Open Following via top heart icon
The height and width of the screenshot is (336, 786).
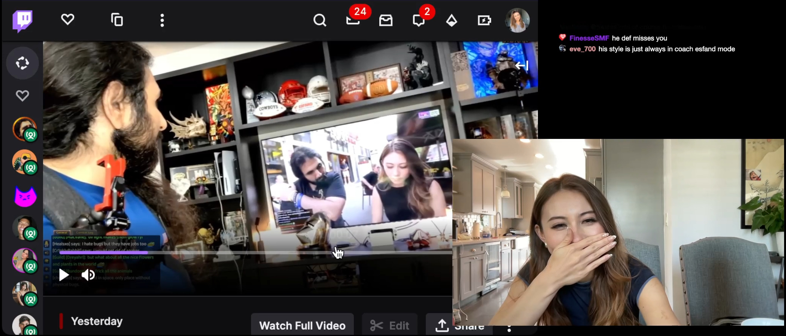point(68,19)
